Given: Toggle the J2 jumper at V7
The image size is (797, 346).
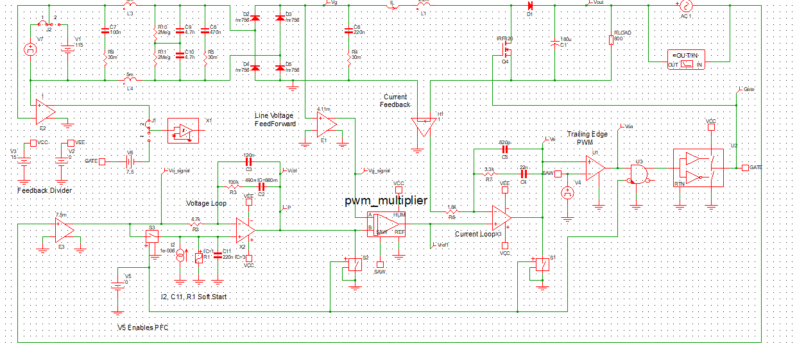Looking at the screenshot, I should click(x=47, y=22).
